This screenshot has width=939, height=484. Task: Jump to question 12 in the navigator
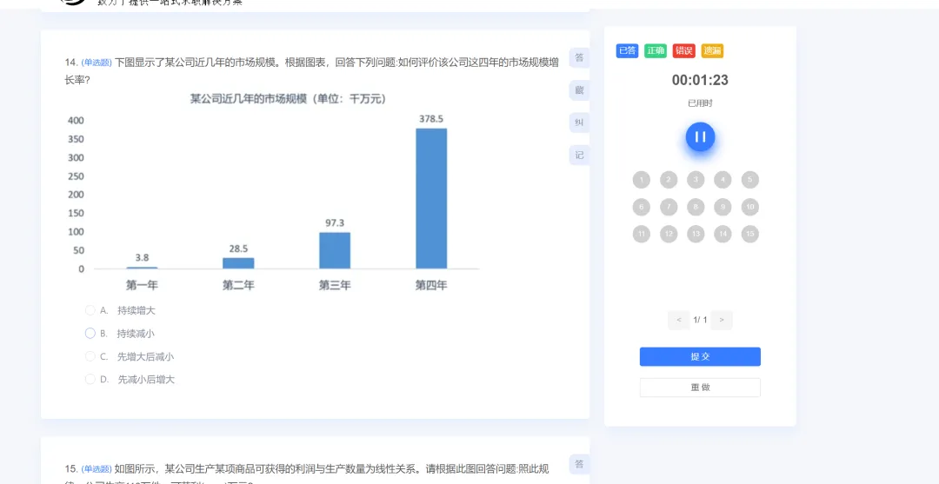[x=669, y=234]
